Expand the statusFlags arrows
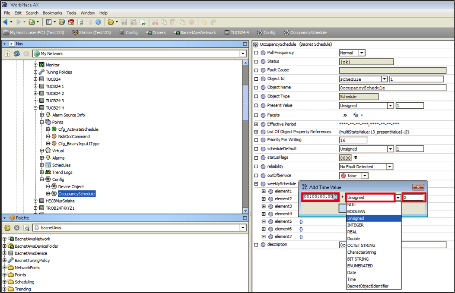Image resolution: width=455 pixels, height=293 pixels. 356,158
